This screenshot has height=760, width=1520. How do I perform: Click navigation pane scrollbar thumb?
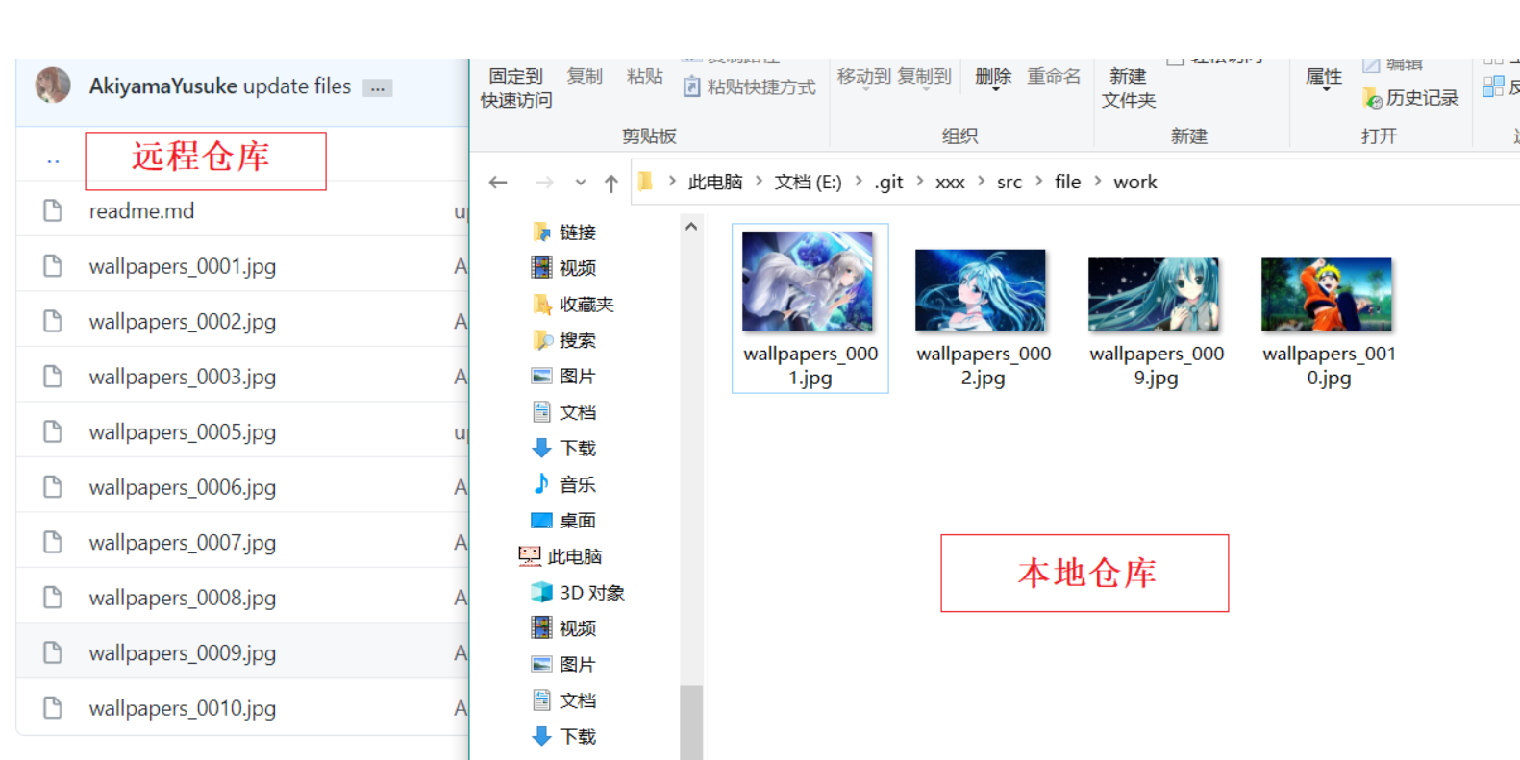691,723
